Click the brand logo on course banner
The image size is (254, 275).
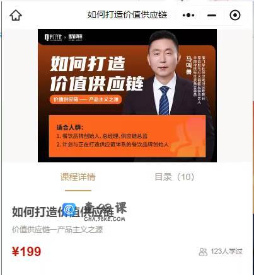pyautogui.click(x=64, y=38)
